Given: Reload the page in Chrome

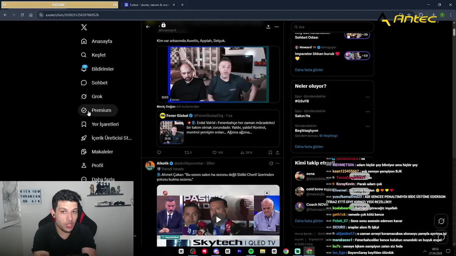Looking at the screenshot, I should point(22,15).
